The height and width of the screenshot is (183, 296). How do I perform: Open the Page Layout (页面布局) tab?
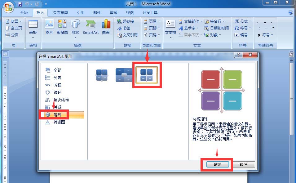(x=60, y=13)
